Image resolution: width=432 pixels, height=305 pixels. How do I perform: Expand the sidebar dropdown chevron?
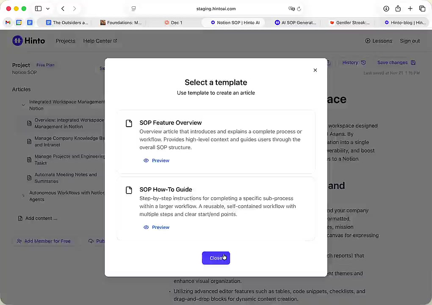pos(48,8)
